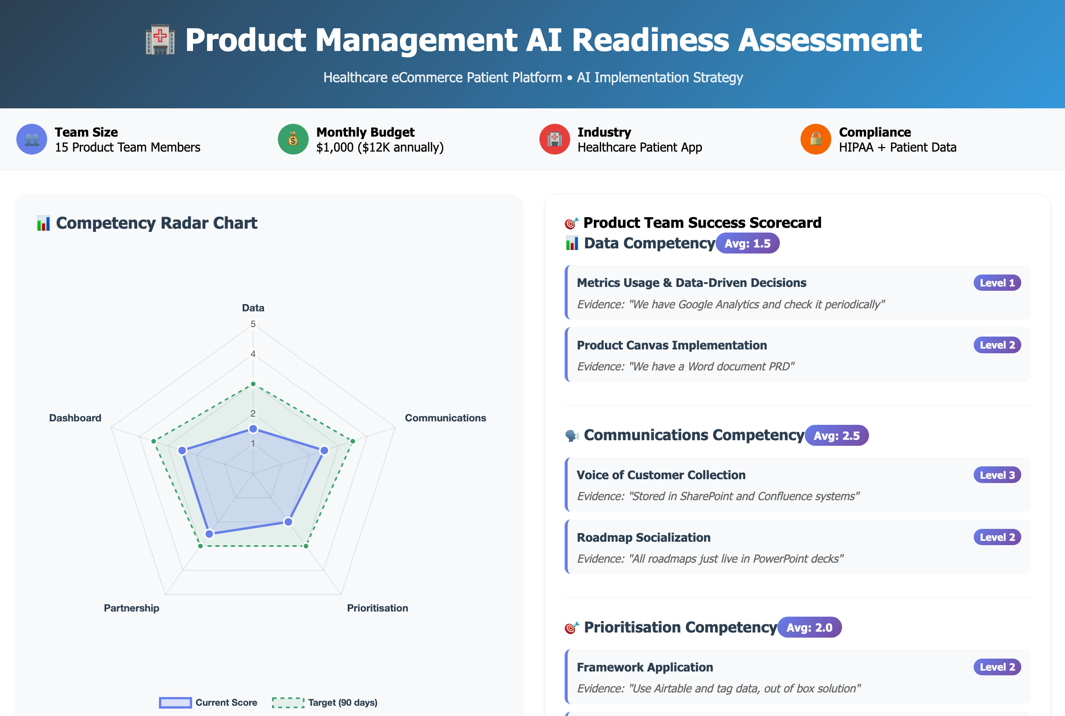Click the Avg: 2.5 communications badge
This screenshot has height=716, width=1065.
point(836,436)
